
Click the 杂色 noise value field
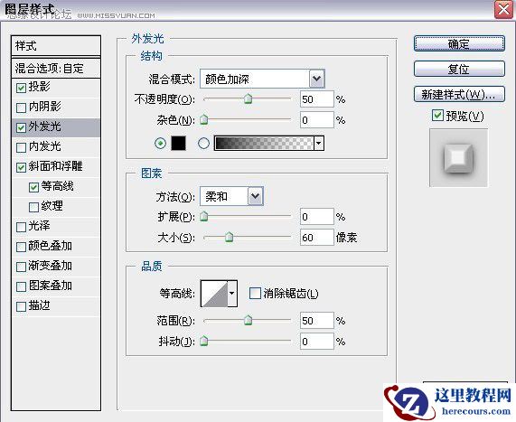317,120
